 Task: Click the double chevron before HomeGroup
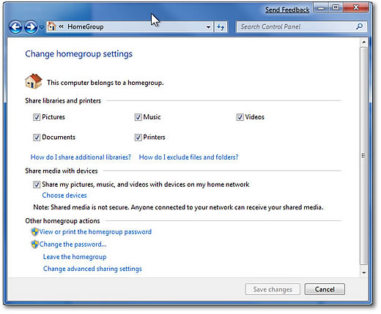[62, 26]
